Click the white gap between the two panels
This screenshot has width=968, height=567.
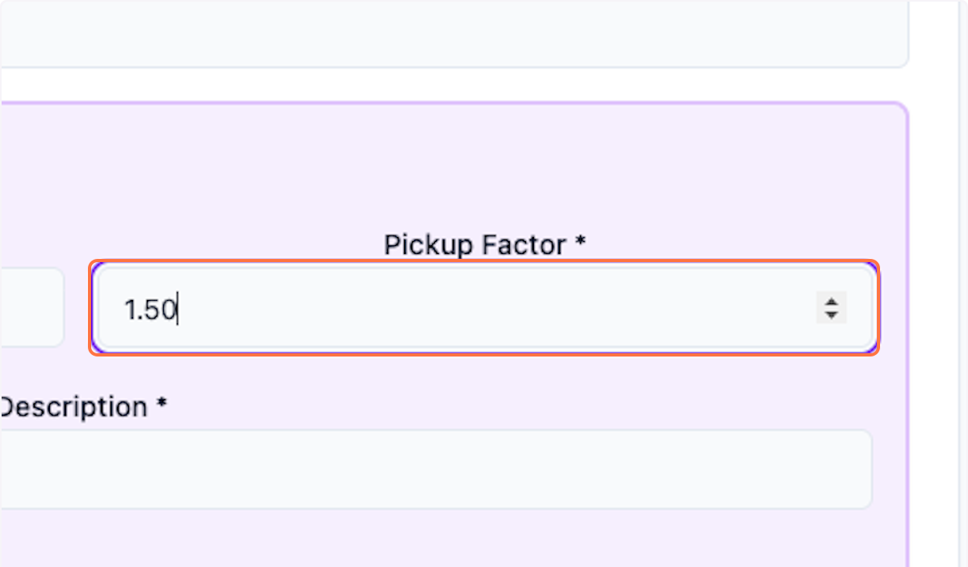pyautogui.click(x=452, y=85)
